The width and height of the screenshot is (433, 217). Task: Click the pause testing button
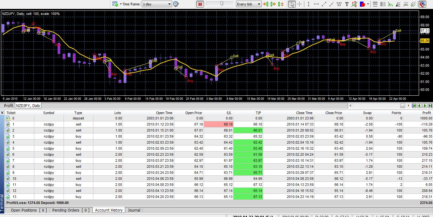click(x=200, y=4)
